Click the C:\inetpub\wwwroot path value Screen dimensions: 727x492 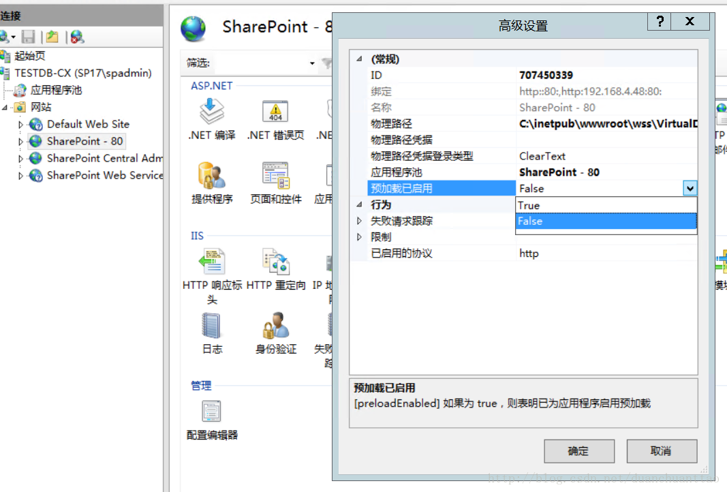608,124
